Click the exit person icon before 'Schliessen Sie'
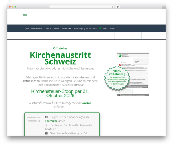173x146 pixels. click(47, 125)
